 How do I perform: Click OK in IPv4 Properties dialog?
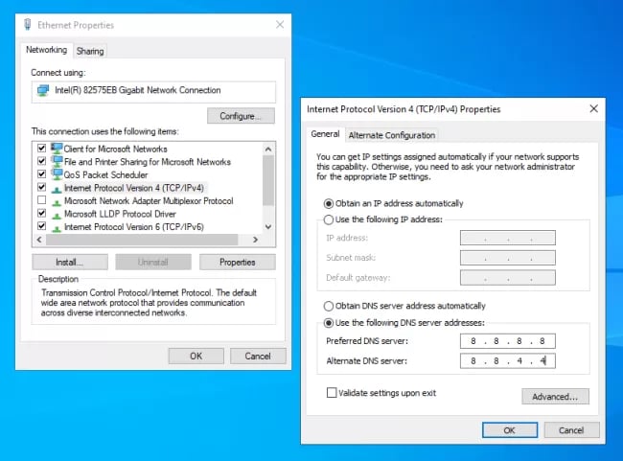(x=510, y=430)
